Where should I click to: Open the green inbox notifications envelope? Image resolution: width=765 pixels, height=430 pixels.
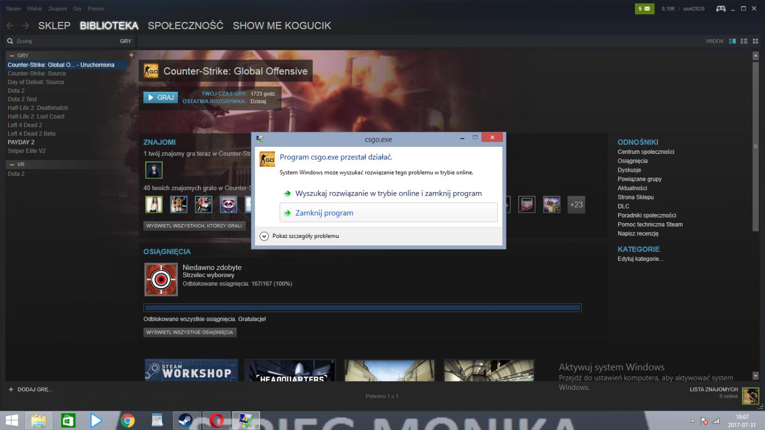coord(645,9)
